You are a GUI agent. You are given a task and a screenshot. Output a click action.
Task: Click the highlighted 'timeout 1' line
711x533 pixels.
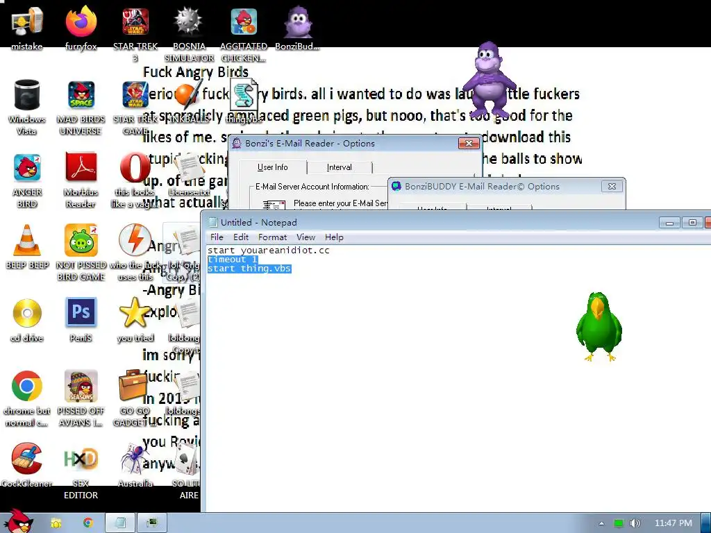233,260
